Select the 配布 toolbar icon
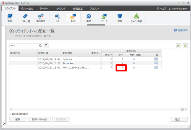Screen dimensions: 191x130 coord(73,18)
